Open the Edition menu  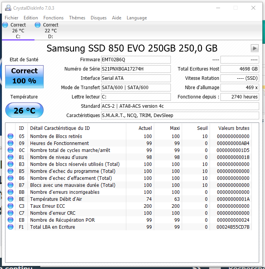coord(31,18)
